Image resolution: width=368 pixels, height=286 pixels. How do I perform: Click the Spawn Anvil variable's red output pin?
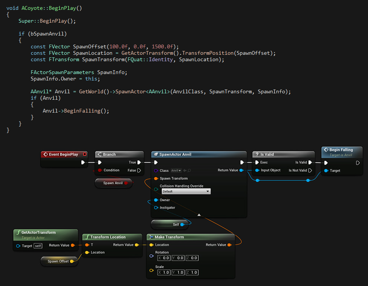126,183
